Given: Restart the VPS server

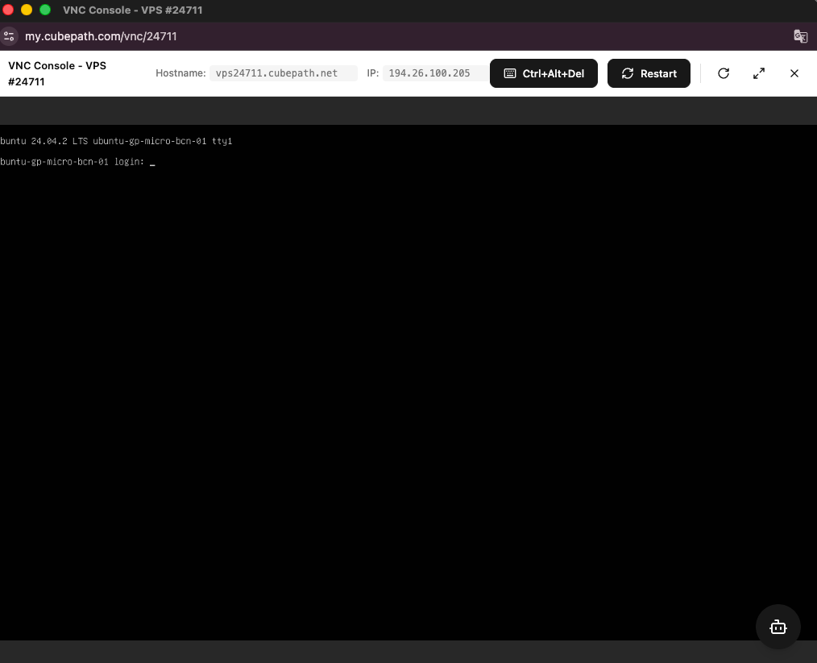Looking at the screenshot, I should 649,73.
